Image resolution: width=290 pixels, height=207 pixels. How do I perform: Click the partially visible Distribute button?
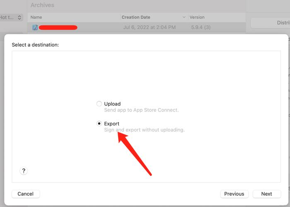(271, 23)
